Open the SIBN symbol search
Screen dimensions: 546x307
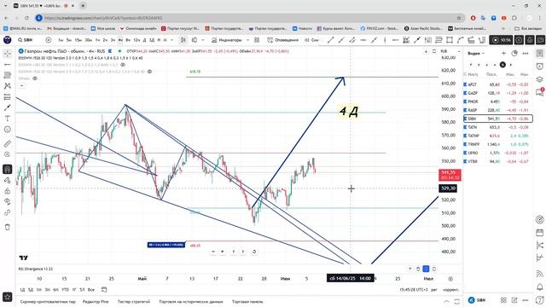coord(26,40)
